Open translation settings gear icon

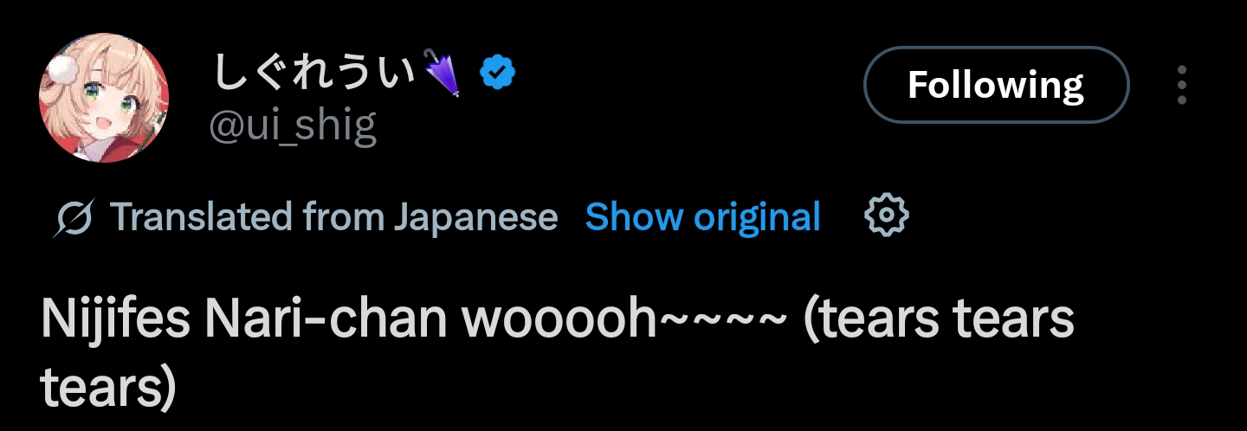(x=887, y=216)
